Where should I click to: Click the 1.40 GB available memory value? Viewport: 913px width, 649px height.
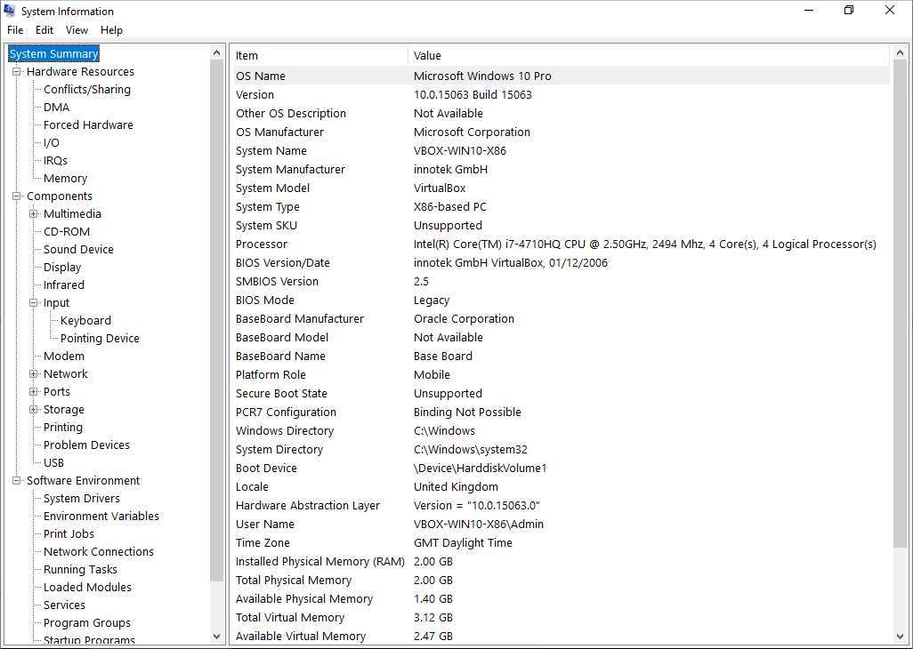coord(433,599)
